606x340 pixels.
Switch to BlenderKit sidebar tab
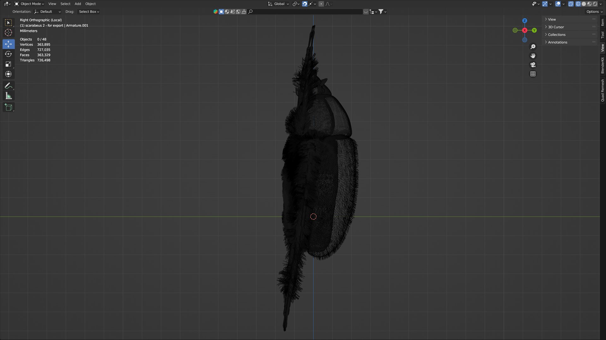tap(603, 65)
